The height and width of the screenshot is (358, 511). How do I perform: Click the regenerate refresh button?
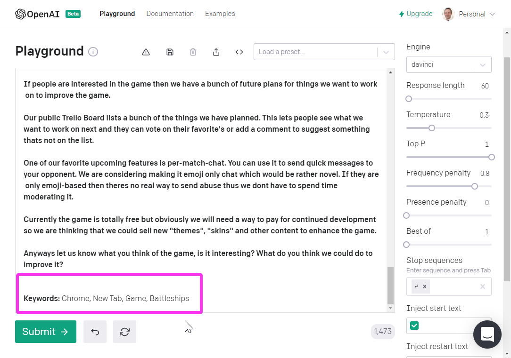(x=124, y=332)
